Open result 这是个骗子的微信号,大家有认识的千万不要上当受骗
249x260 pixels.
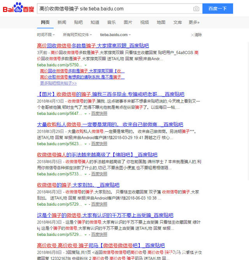(105, 215)
